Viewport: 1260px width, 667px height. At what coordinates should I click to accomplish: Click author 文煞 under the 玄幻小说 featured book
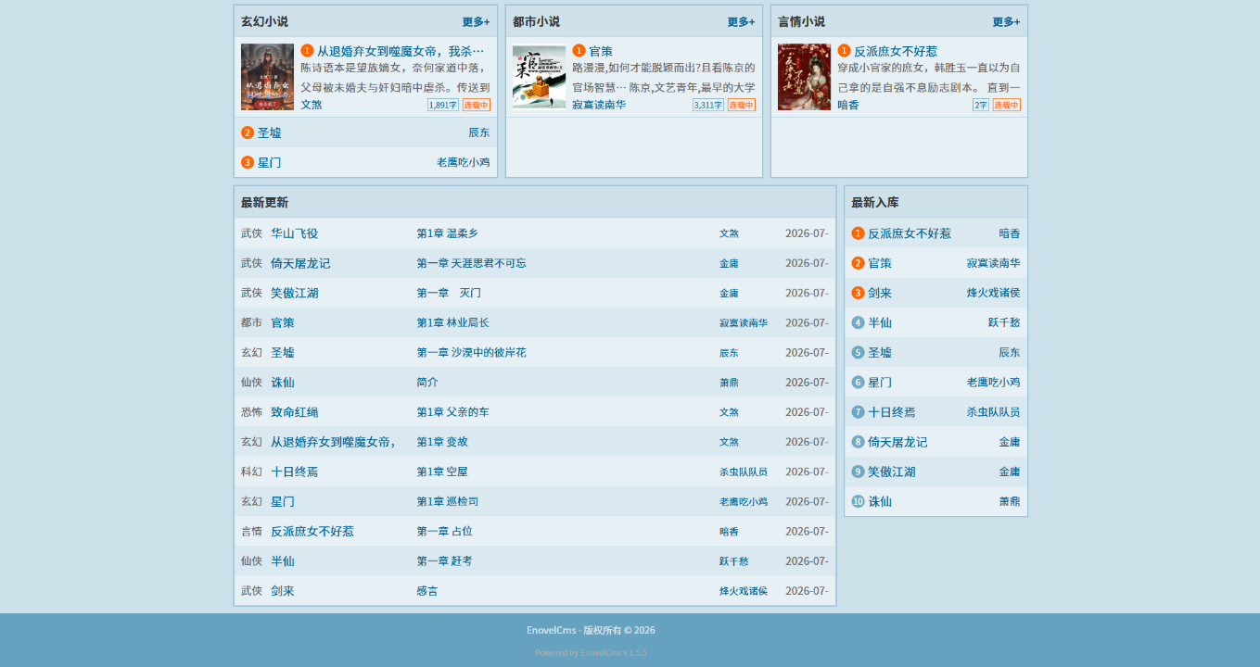(312, 105)
